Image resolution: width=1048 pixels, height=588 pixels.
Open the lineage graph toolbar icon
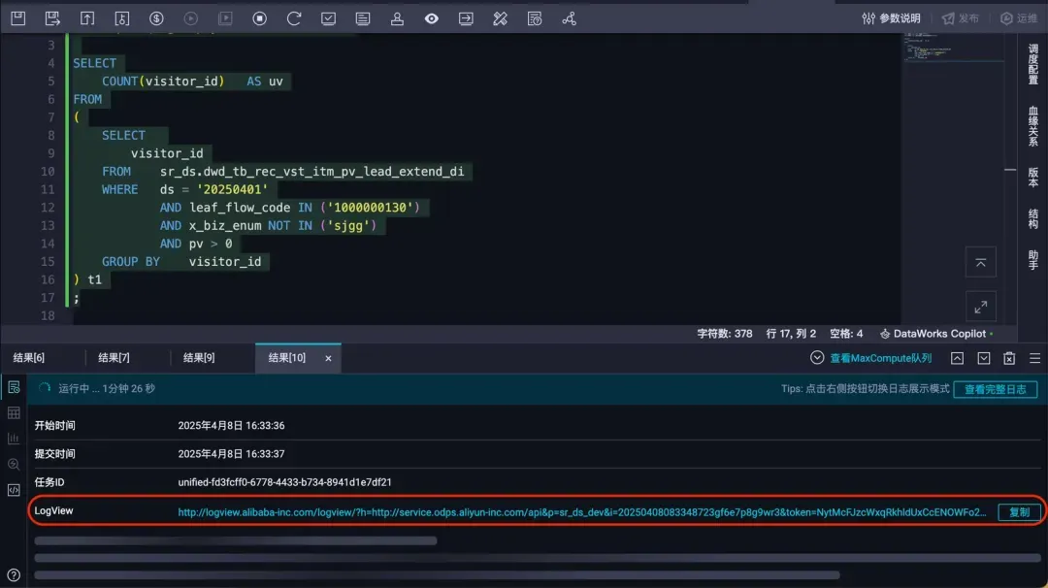click(x=569, y=18)
